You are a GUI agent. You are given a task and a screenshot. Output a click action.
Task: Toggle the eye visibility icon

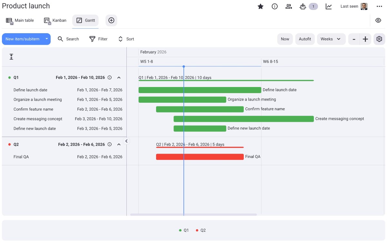[378, 20]
